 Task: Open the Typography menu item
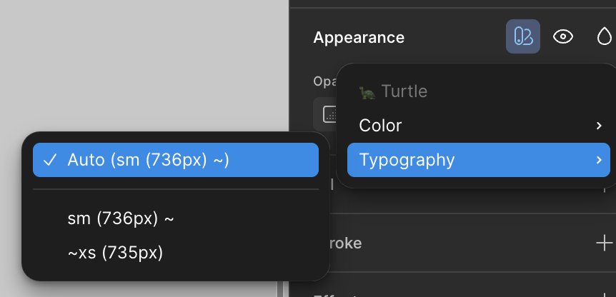click(407, 160)
